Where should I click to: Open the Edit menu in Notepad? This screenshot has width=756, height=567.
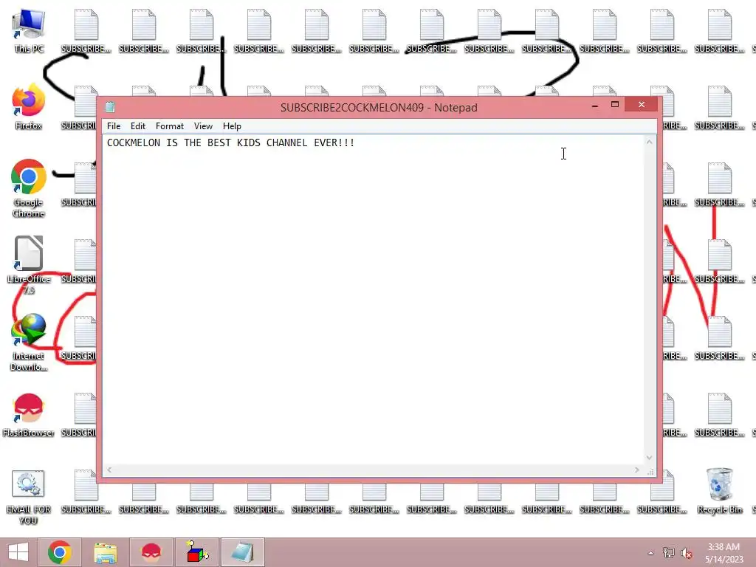(138, 126)
